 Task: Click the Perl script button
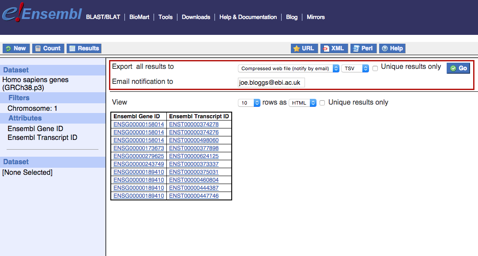coord(363,49)
